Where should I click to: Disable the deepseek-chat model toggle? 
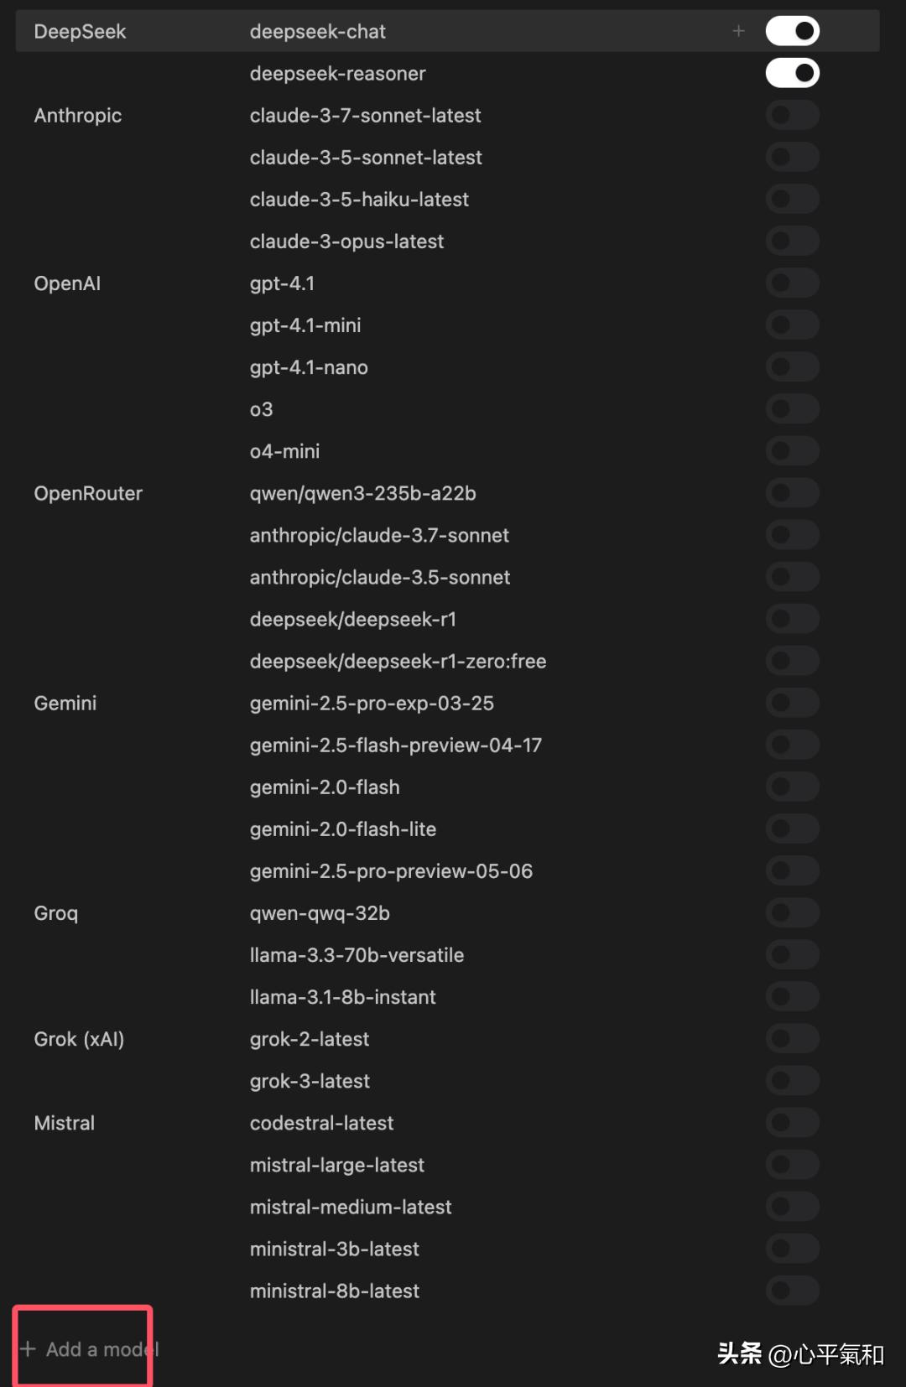pos(792,30)
